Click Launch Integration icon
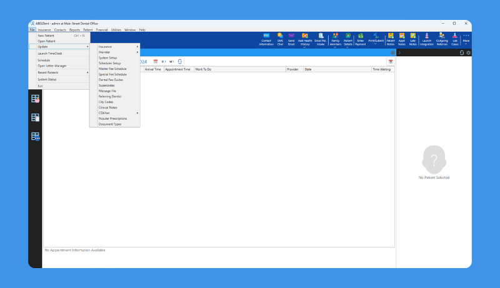Screen dimensions: 500x288 pos(427,39)
